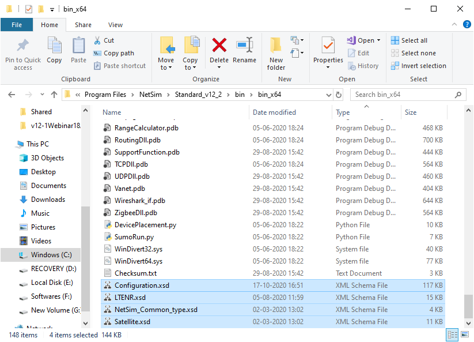The image size is (474, 342).
Task: Open the Open button's dropdown arrow
Action: point(378,40)
